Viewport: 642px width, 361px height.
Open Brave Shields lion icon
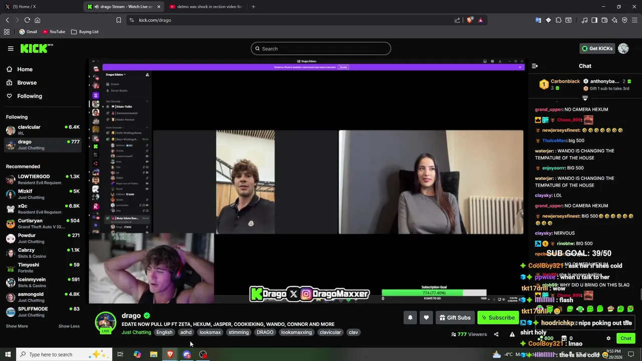470,20
